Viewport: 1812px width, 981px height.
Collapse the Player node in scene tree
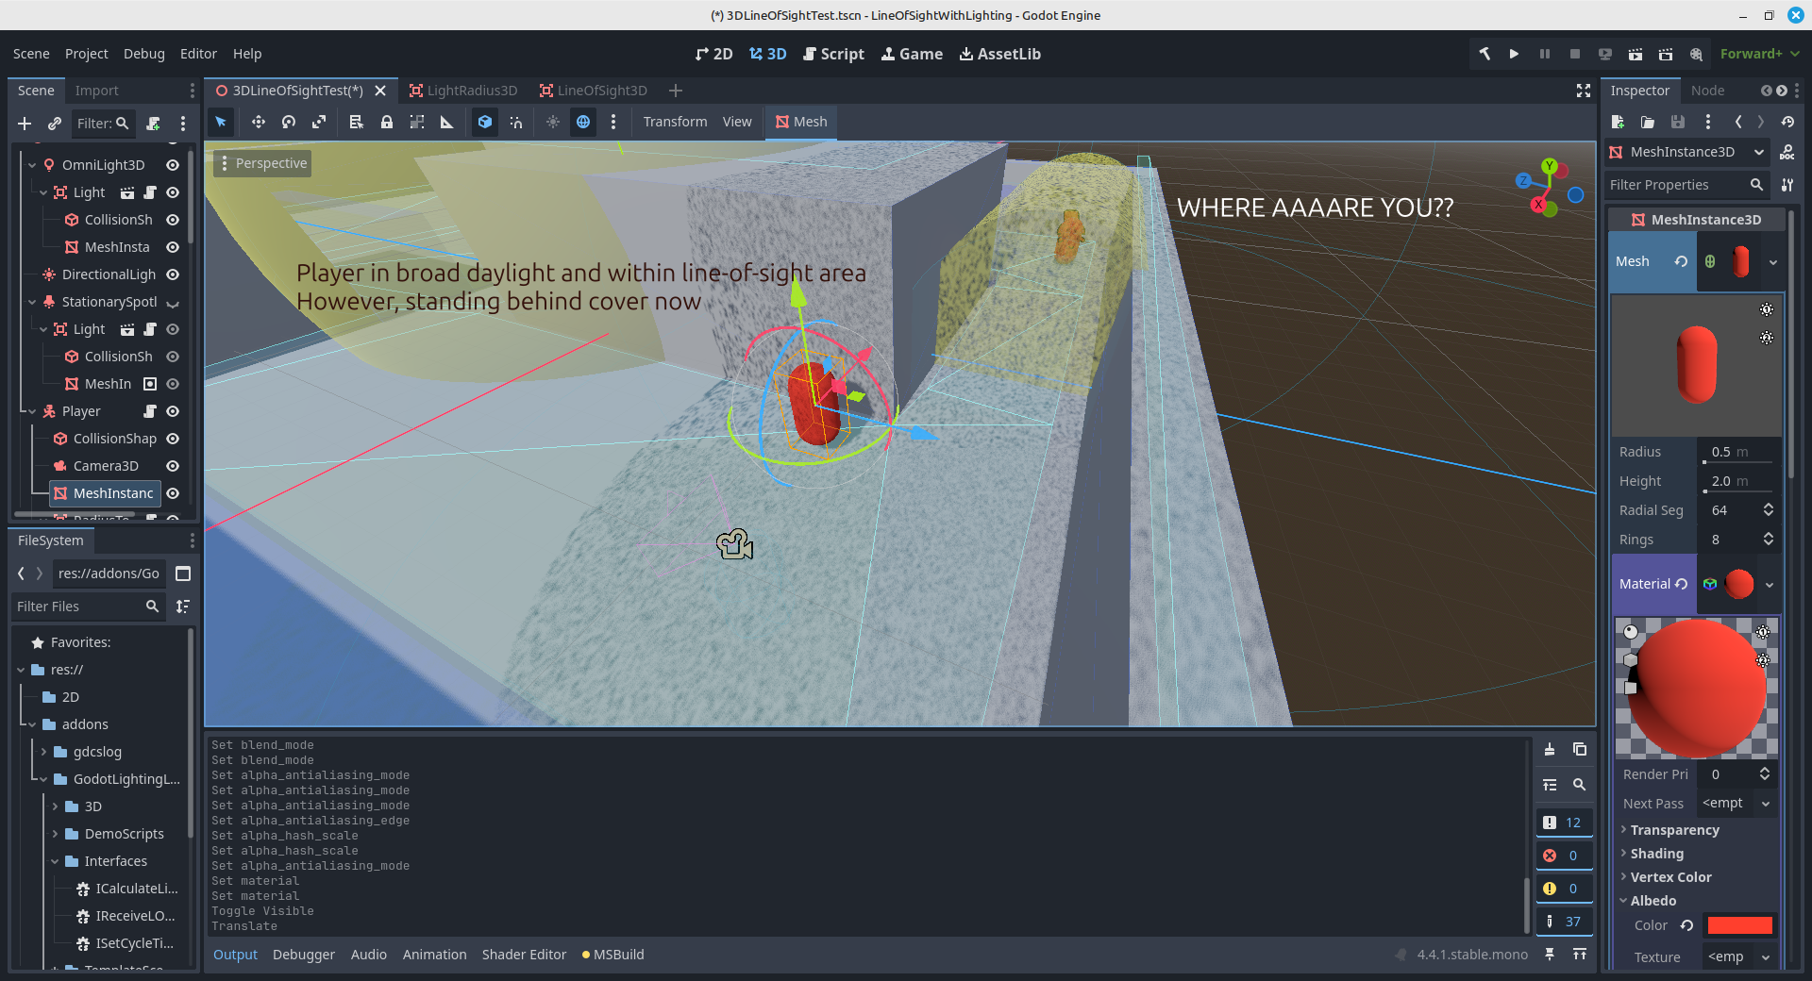point(32,411)
